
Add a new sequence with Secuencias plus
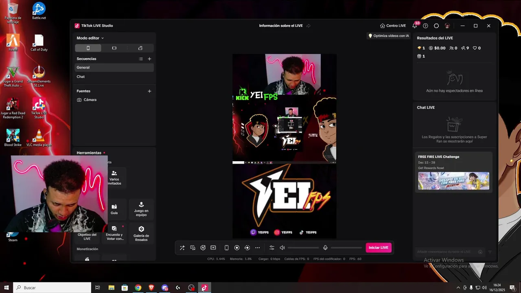[x=149, y=59]
